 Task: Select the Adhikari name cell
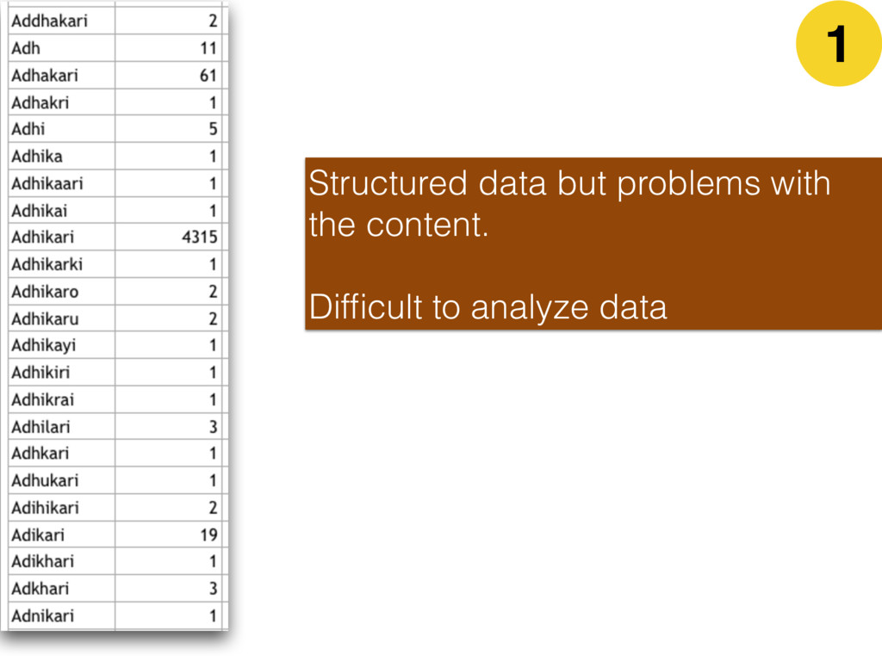tap(62, 238)
